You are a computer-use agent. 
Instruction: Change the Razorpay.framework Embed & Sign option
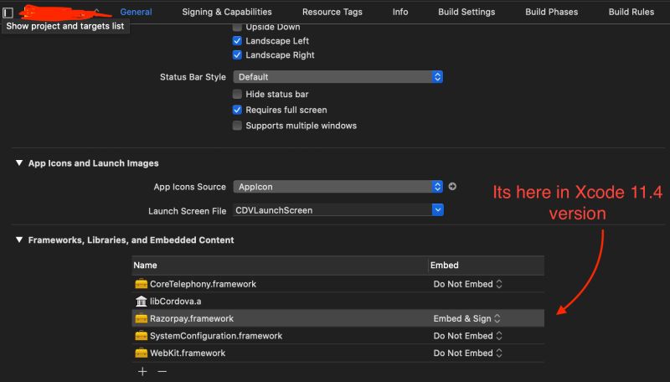pos(467,318)
